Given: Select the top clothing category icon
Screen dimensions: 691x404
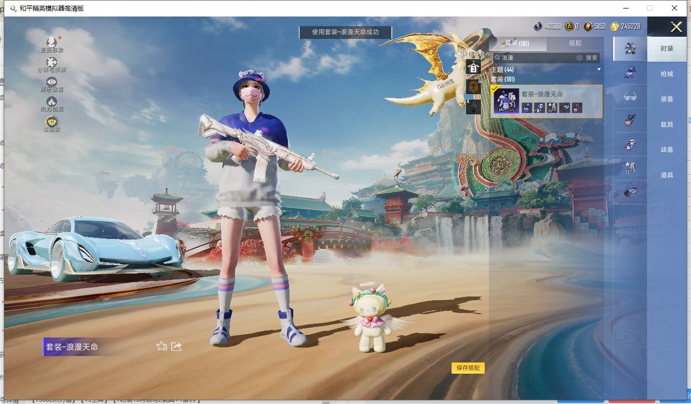Looking at the screenshot, I should coord(630,144).
